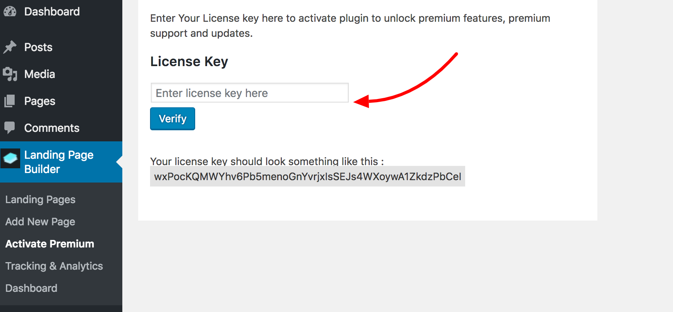673x312 pixels.
Task: Select Pages from the admin sidebar
Action: point(39,101)
